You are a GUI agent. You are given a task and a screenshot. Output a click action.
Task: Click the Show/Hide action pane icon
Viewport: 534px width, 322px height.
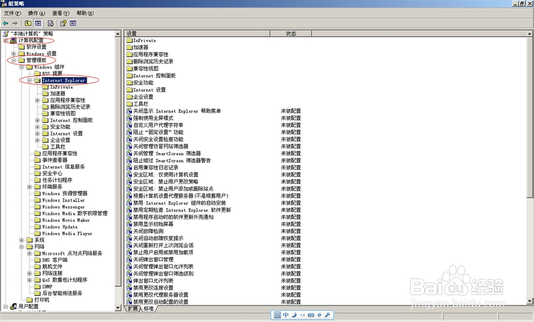(x=73, y=23)
